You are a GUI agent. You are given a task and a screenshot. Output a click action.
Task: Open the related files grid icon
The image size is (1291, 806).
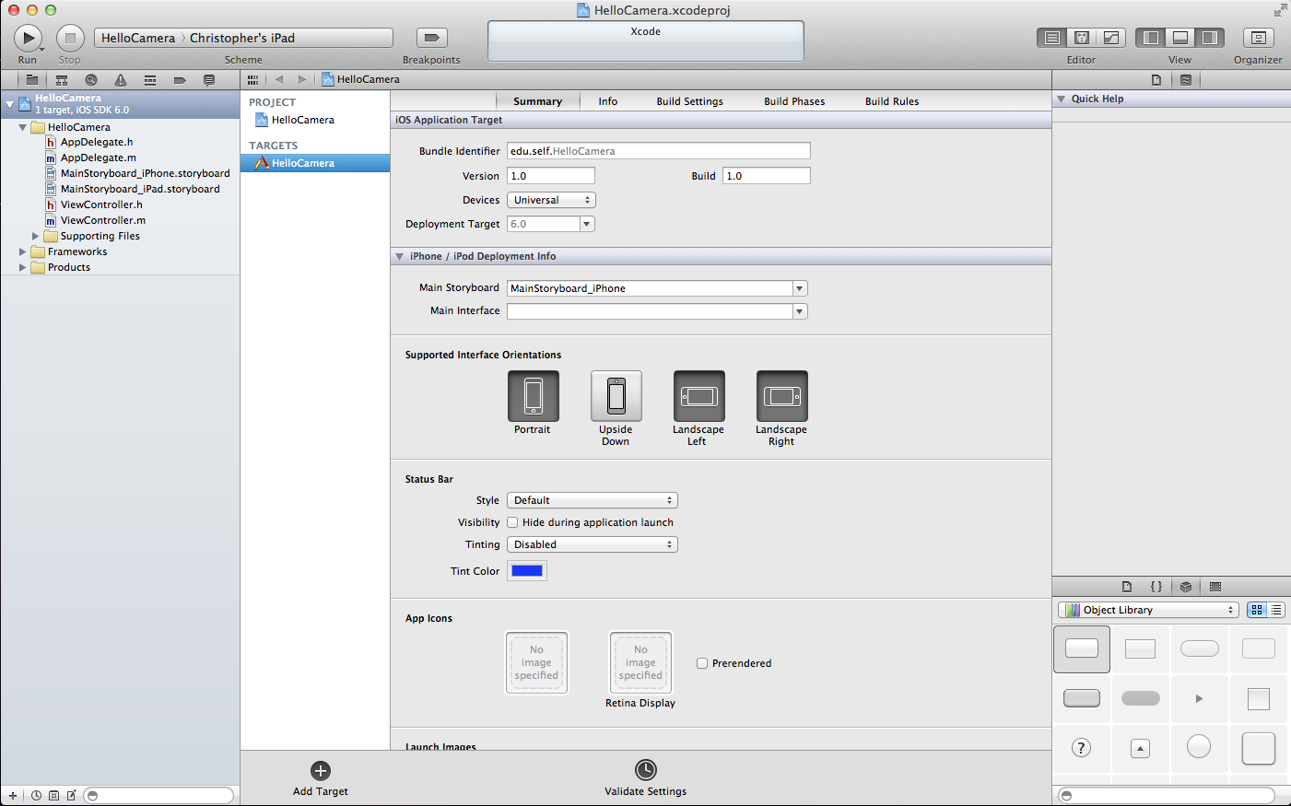tap(252, 79)
